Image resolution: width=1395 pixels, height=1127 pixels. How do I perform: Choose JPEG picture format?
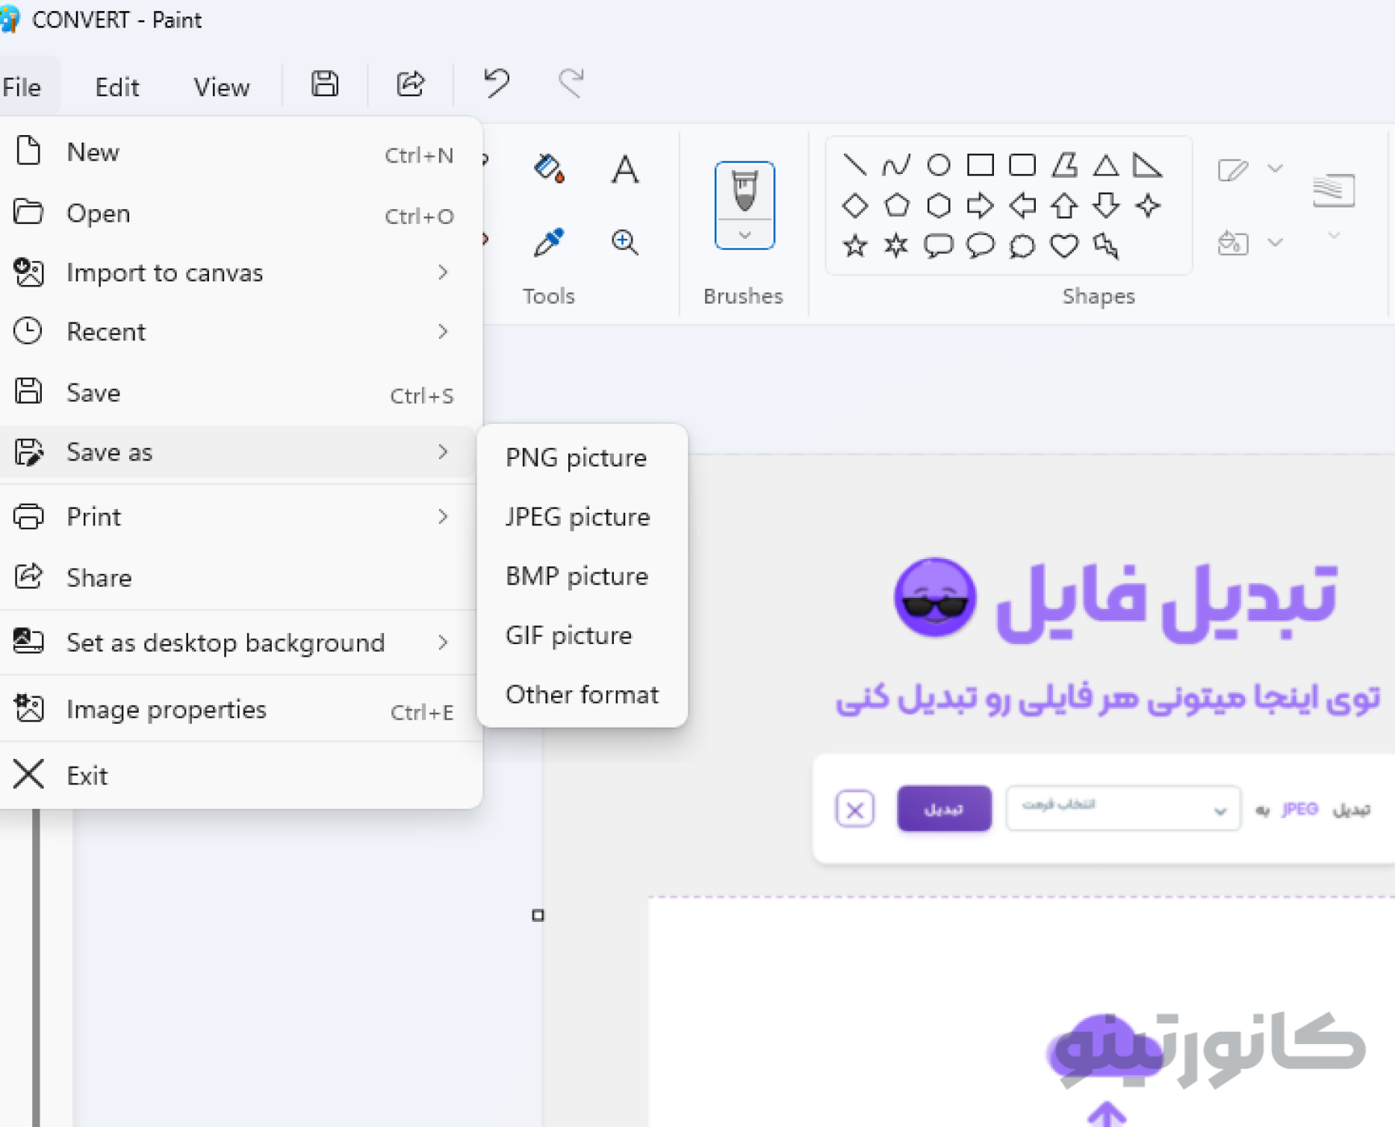click(582, 516)
